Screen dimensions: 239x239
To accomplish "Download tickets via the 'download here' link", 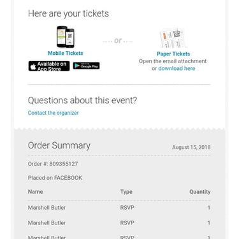I will click(x=177, y=68).
